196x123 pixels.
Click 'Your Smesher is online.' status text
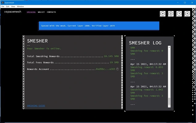click(x=44, y=48)
